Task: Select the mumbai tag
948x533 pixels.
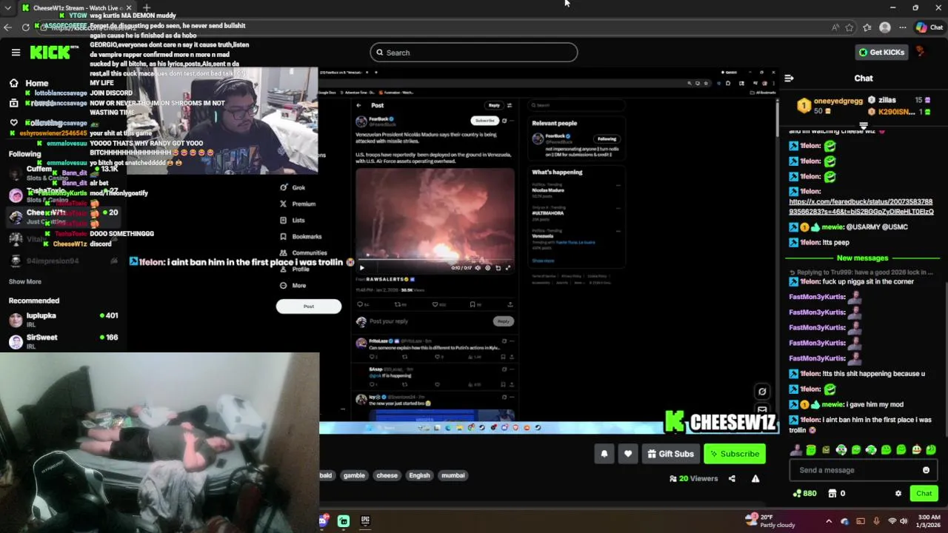Action: [453, 475]
